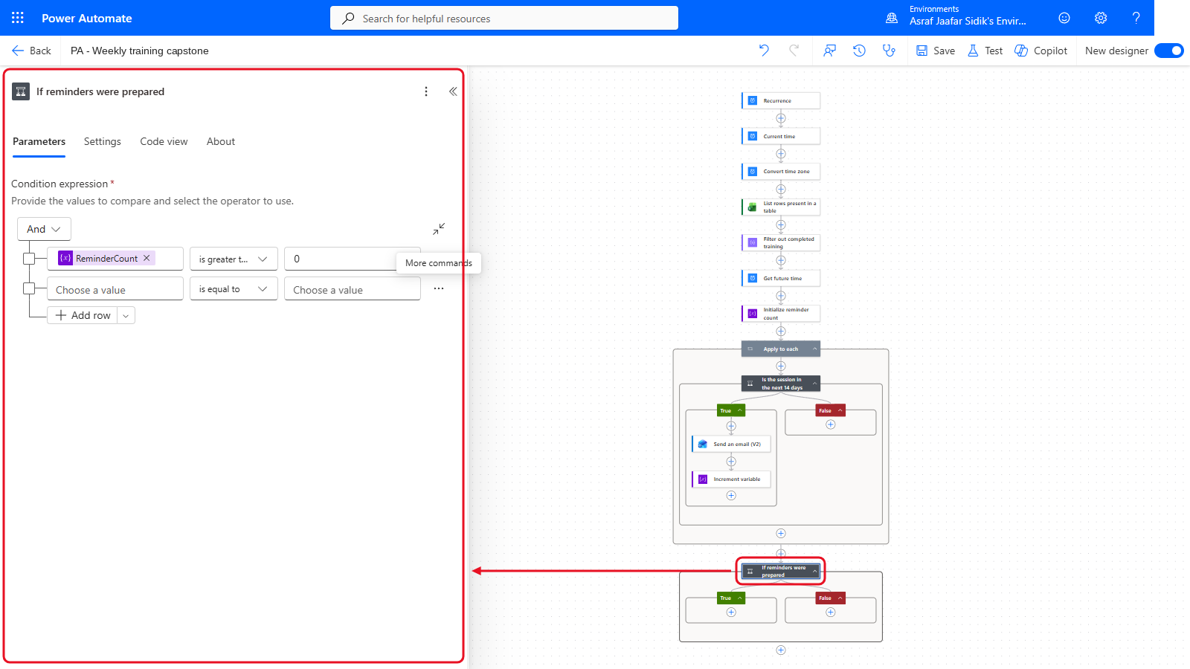Click the send feedback icon in the designer toolbar
Viewport: 1190px width, 669px height.
click(829, 51)
